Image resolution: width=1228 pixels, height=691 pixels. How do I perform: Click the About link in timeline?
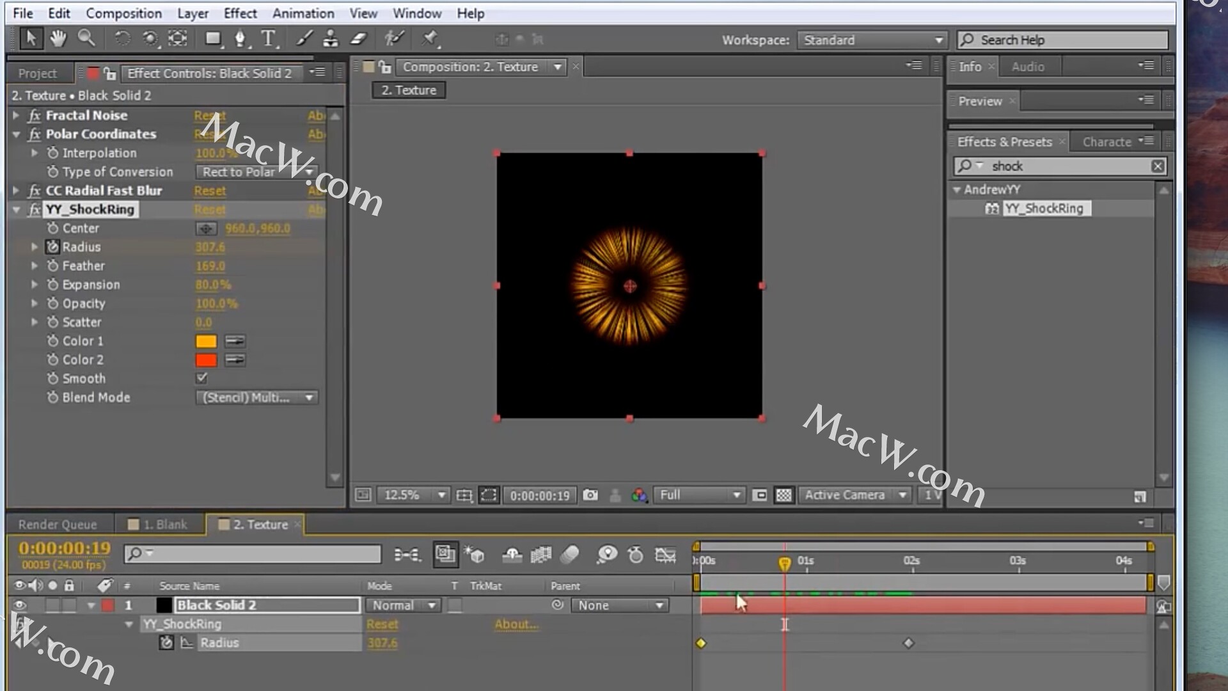click(516, 624)
